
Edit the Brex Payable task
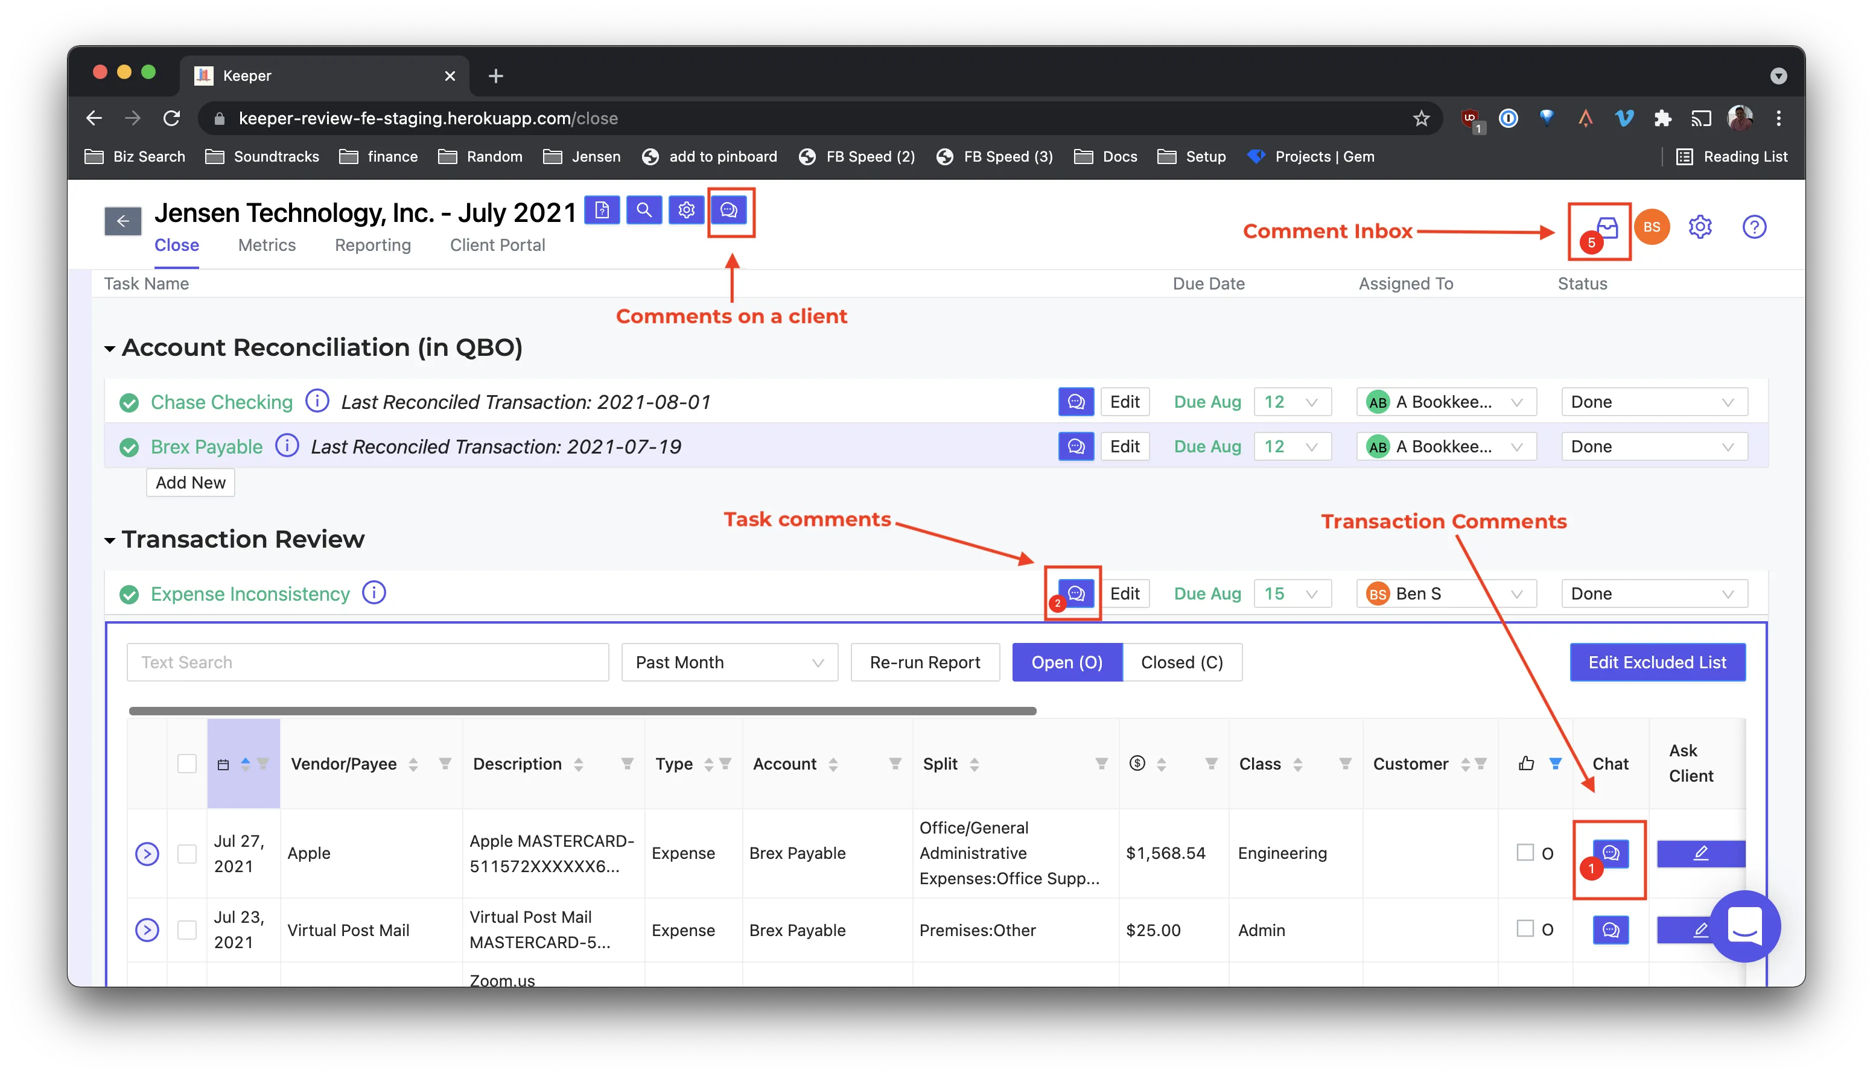1124,446
